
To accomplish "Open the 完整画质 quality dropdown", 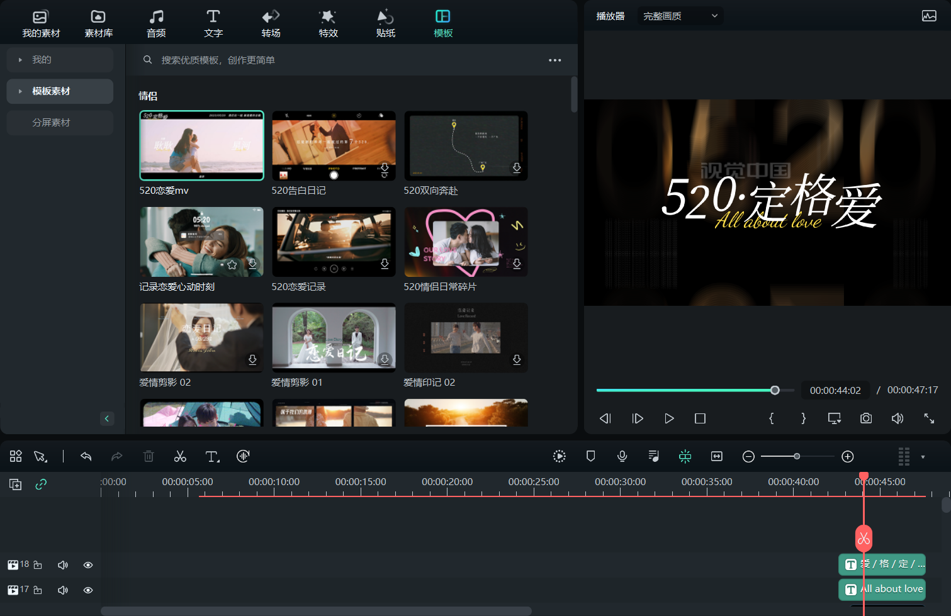I will tap(680, 16).
